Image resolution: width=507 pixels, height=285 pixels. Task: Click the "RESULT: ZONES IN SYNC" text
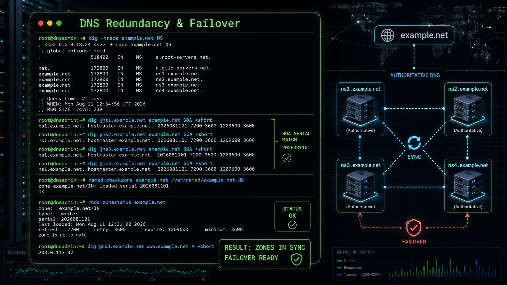pyautogui.click(x=265, y=248)
